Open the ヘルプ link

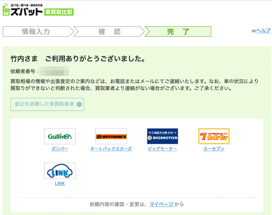263,31
